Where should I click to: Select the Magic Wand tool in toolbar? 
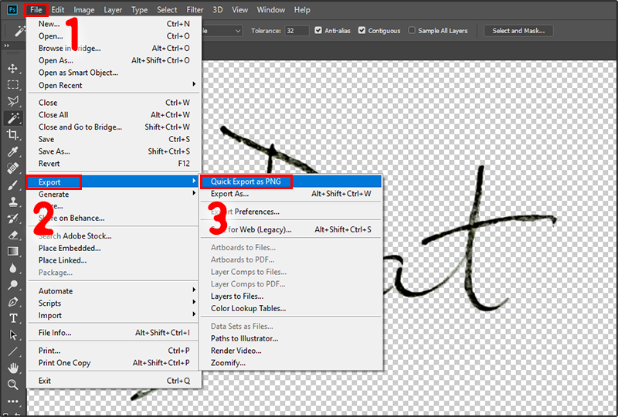pyautogui.click(x=12, y=118)
